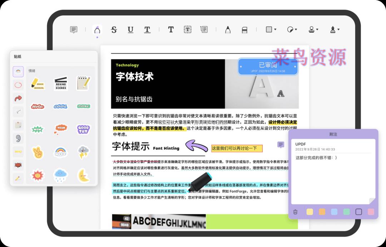Choose the eraser tool

[244, 30]
